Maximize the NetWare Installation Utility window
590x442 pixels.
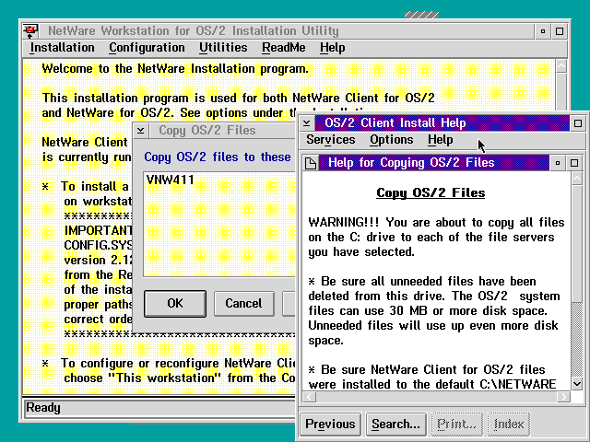[x=560, y=31]
